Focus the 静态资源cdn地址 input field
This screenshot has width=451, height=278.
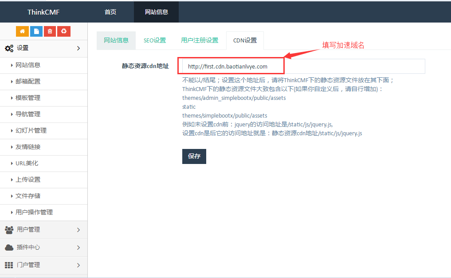tap(303, 66)
